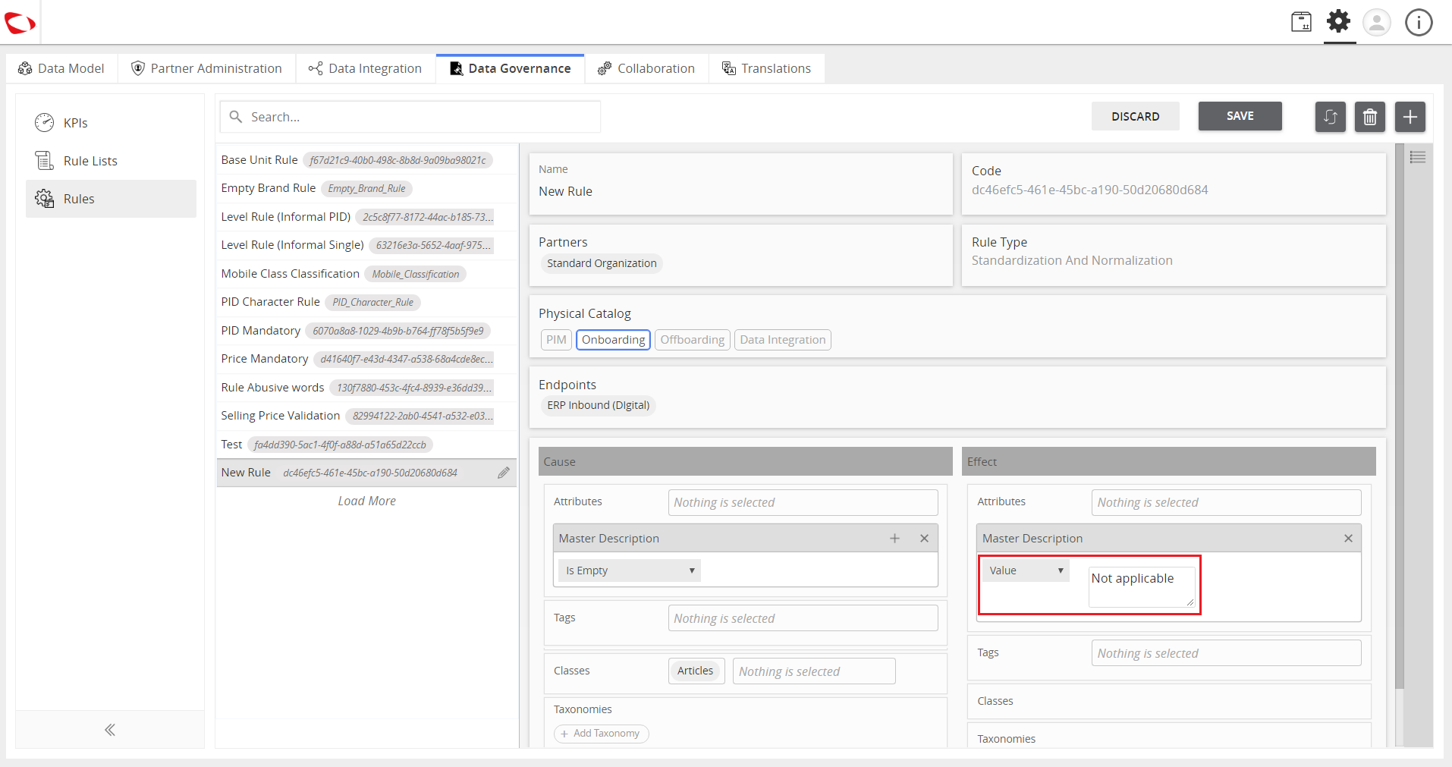
Task: Focus the rule search field
Action: 410,117
